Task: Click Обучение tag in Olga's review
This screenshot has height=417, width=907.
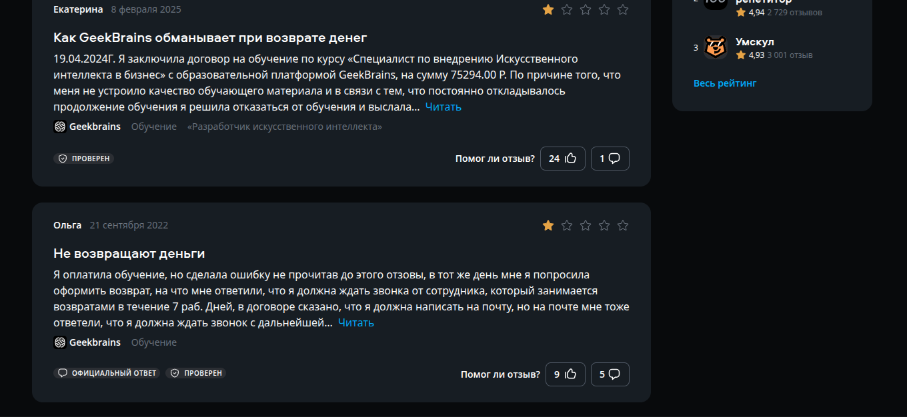Action: click(154, 342)
